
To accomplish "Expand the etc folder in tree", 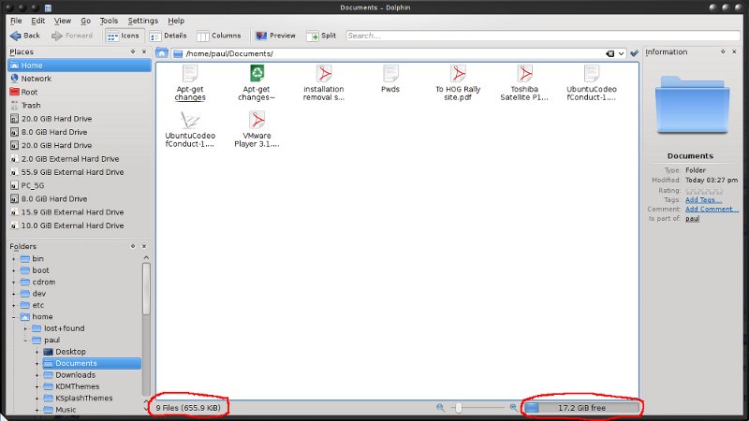I will [14, 305].
